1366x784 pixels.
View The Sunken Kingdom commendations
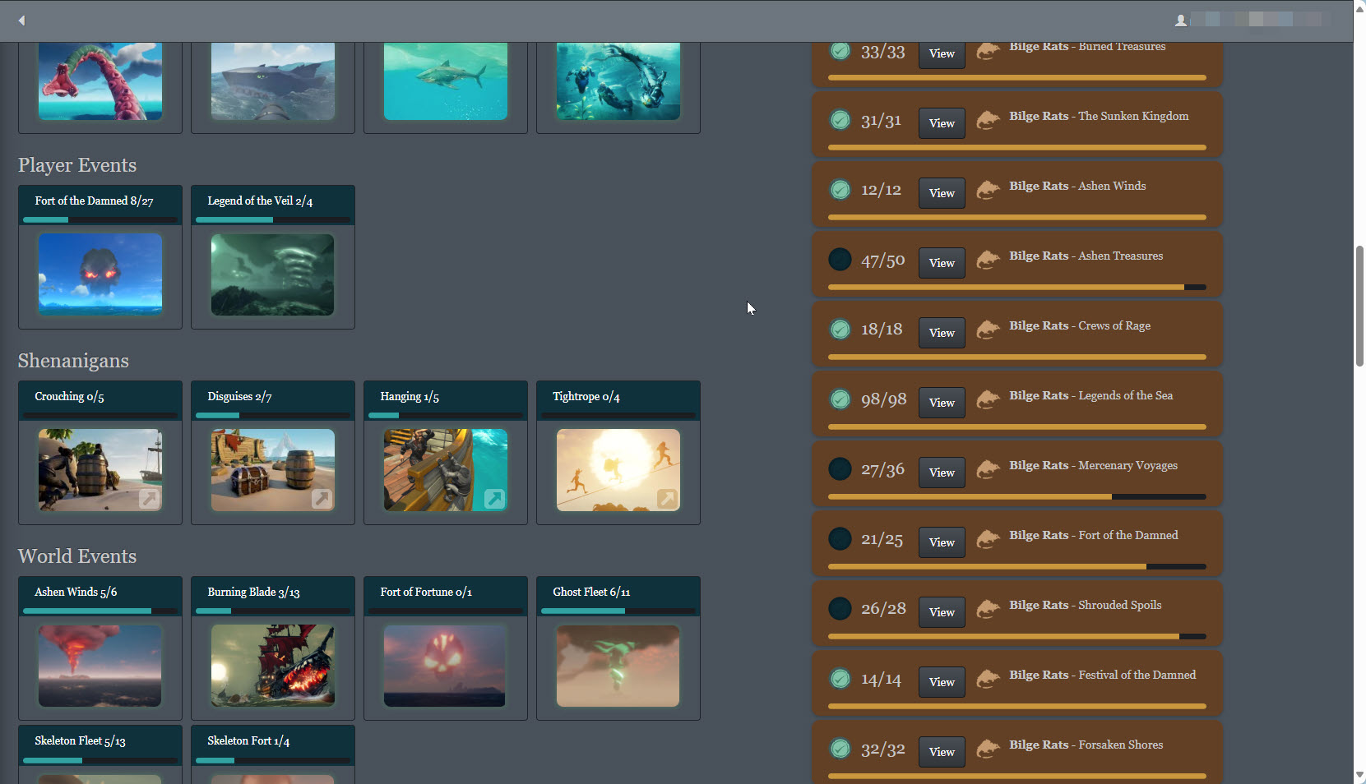(x=942, y=123)
